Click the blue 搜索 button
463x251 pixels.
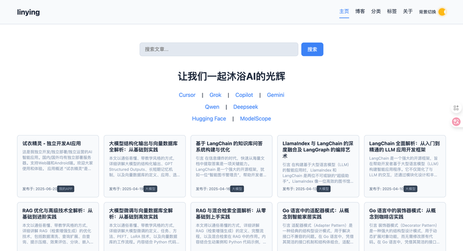point(312,49)
